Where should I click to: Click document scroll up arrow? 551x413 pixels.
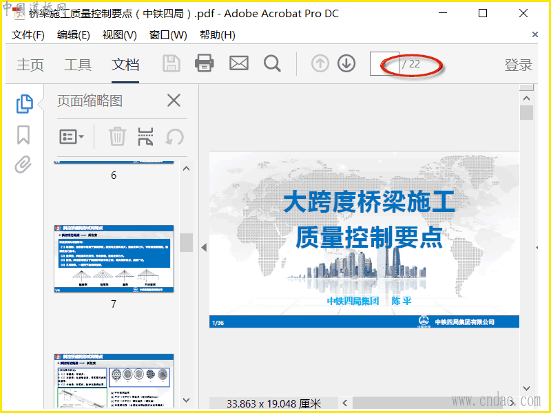click(x=526, y=98)
